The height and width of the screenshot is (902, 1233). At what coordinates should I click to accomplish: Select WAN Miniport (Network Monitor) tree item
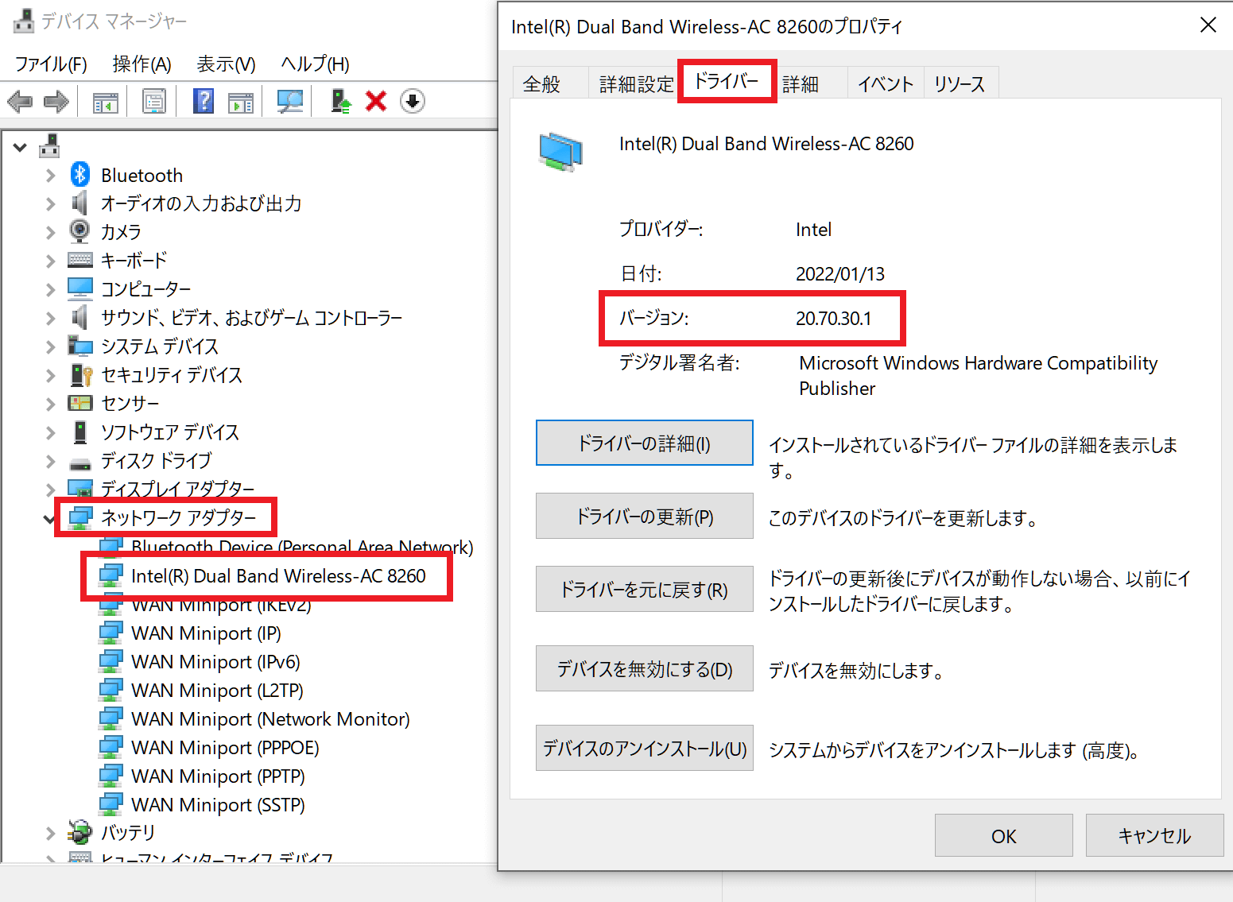(270, 718)
